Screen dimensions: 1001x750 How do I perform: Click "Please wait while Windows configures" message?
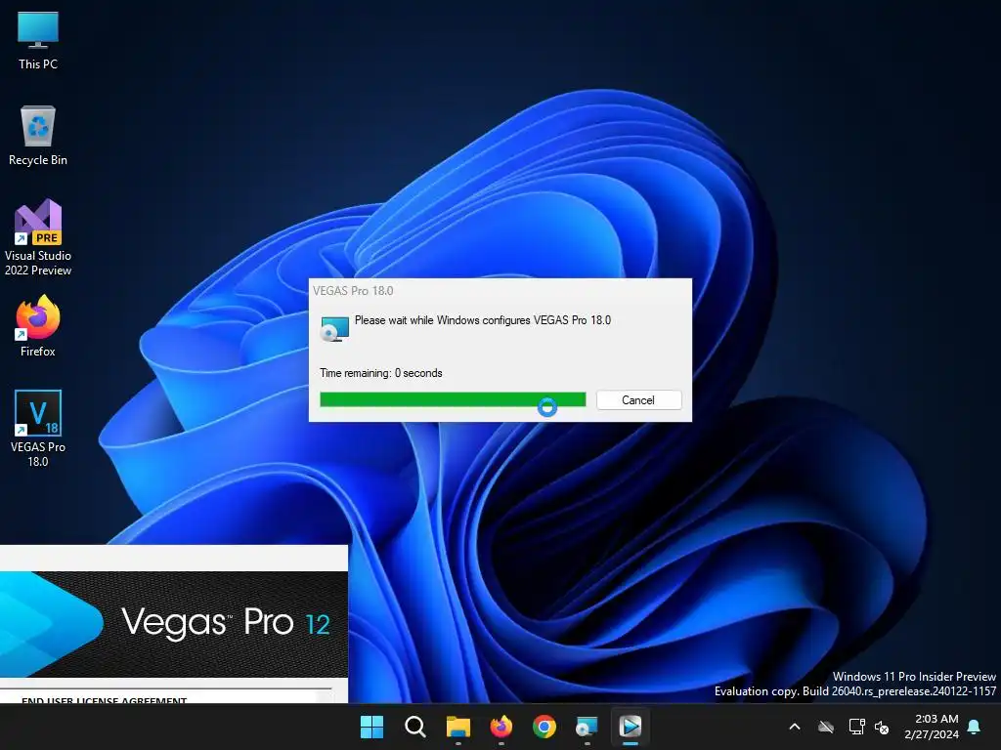coord(482,320)
